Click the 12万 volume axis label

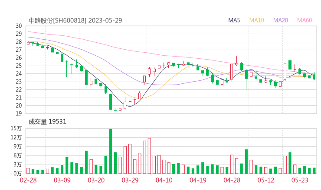[x=16, y=137]
